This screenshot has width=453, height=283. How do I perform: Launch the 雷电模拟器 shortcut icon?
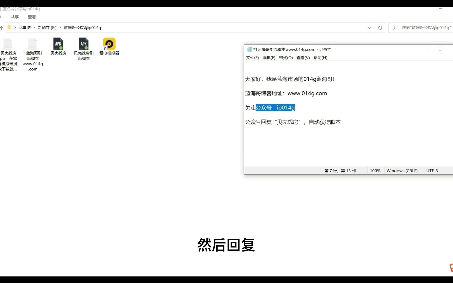[109, 44]
